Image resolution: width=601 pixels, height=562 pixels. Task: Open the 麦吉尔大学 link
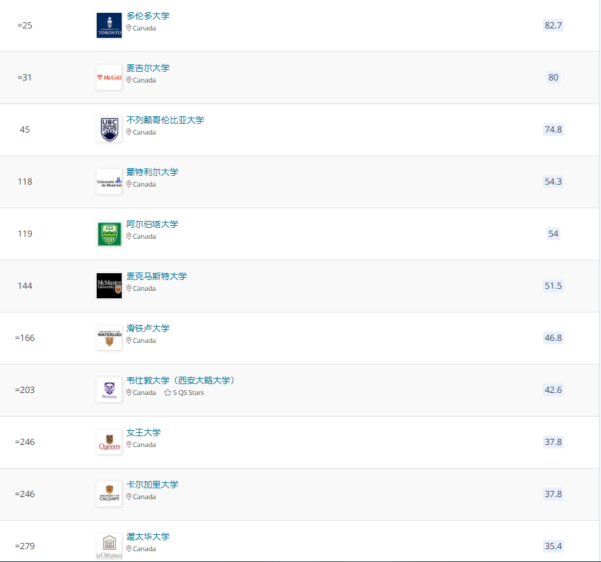[148, 68]
